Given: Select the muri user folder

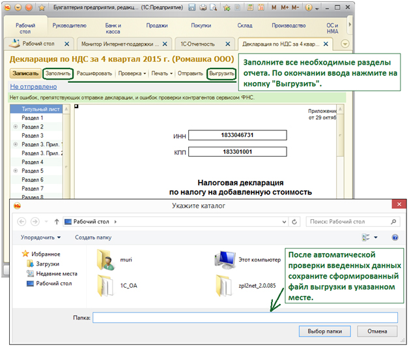Looking at the screenshot, I should pyautogui.click(x=115, y=260).
